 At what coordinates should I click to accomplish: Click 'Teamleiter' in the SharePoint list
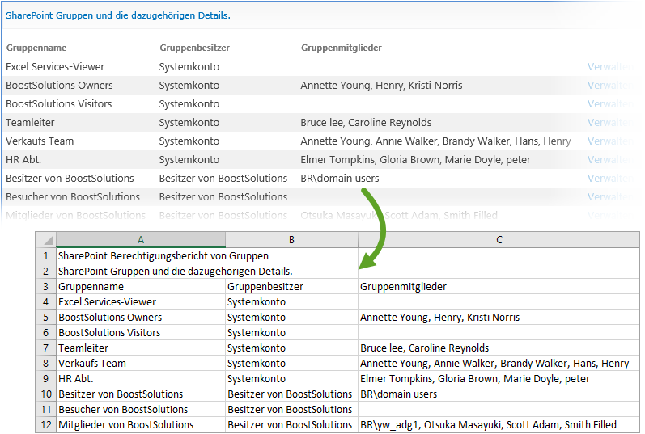pyautogui.click(x=30, y=123)
